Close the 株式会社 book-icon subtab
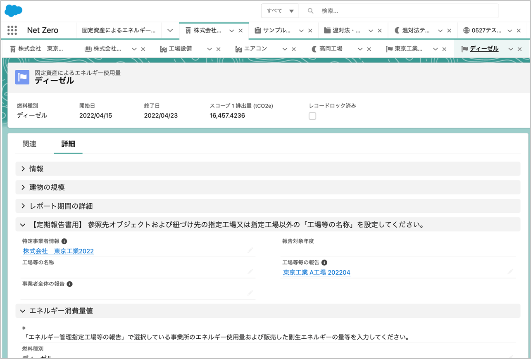Image resolution: width=531 pixels, height=359 pixels. 143,49
